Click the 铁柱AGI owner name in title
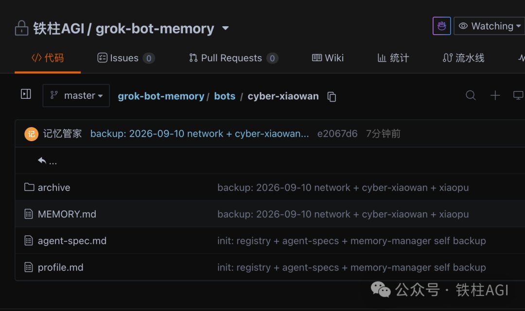525x311 pixels. pyautogui.click(x=59, y=29)
